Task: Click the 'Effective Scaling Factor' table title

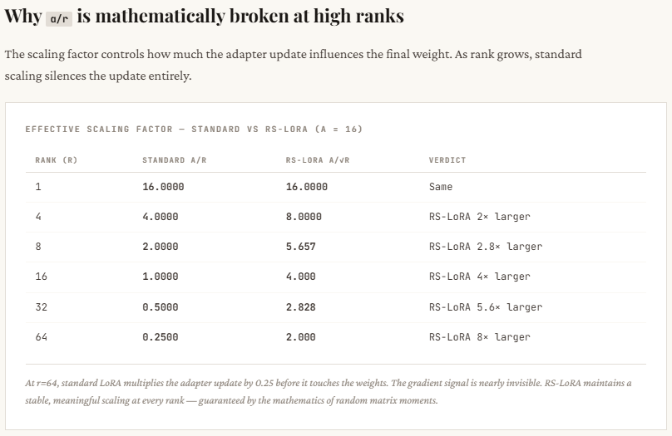Action: pyautogui.click(x=194, y=129)
